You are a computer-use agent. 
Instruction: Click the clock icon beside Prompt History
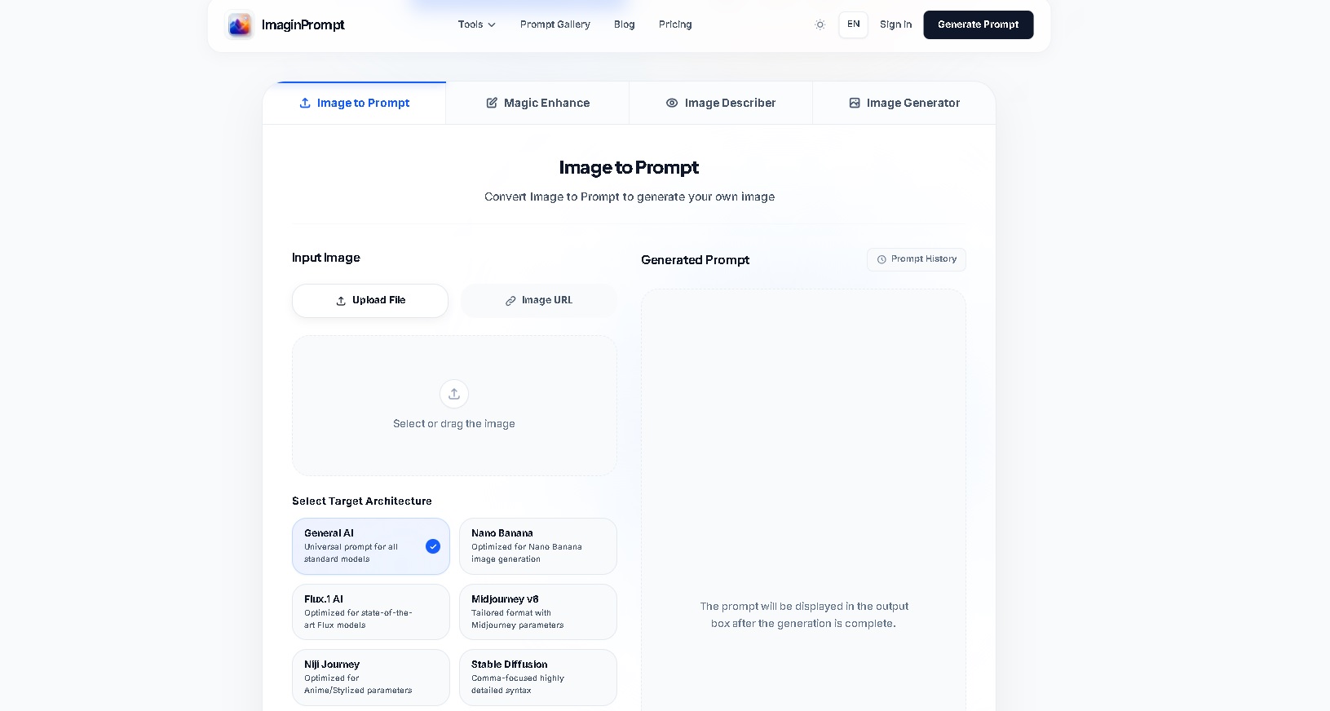pyautogui.click(x=882, y=259)
